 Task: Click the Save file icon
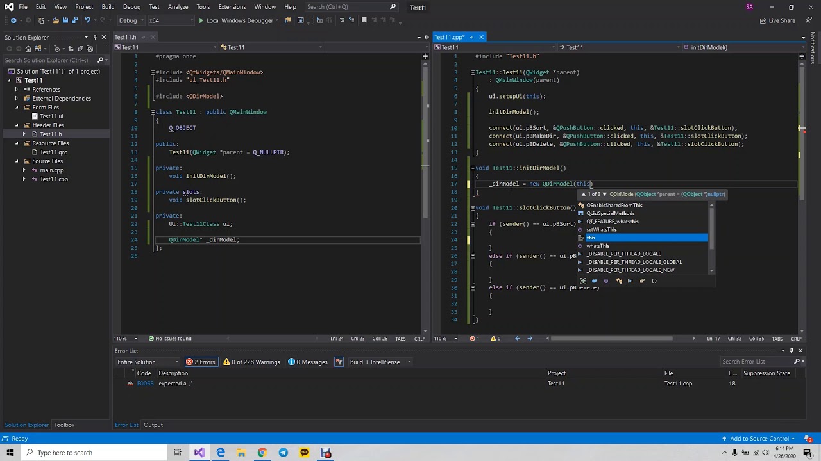[65, 20]
